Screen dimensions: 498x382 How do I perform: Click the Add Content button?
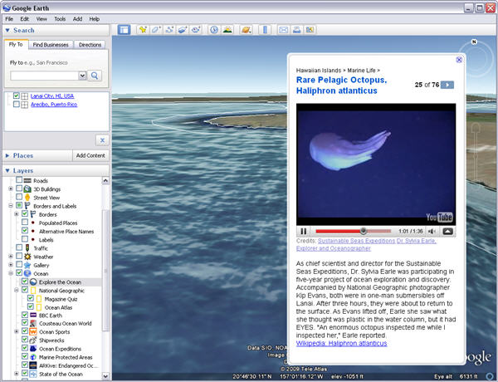point(90,155)
